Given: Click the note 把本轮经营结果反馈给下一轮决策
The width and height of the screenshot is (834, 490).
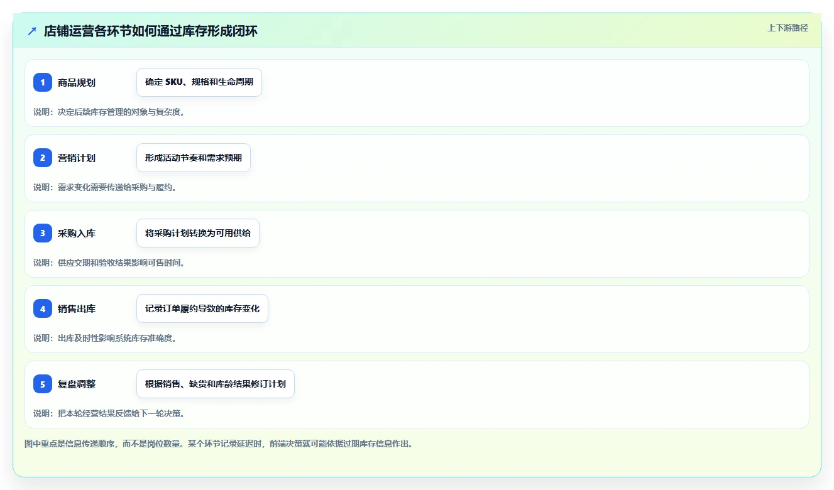Looking at the screenshot, I should pos(109,413).
